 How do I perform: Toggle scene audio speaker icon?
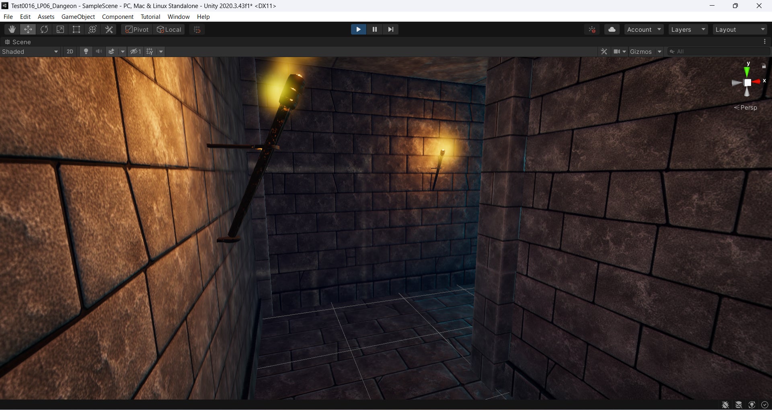(99, 51)
